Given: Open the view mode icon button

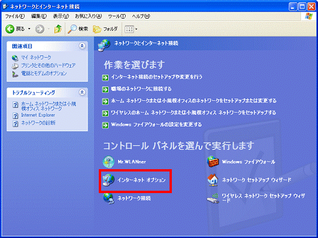Looking at the screenshot, I should (x=129, y=29).
